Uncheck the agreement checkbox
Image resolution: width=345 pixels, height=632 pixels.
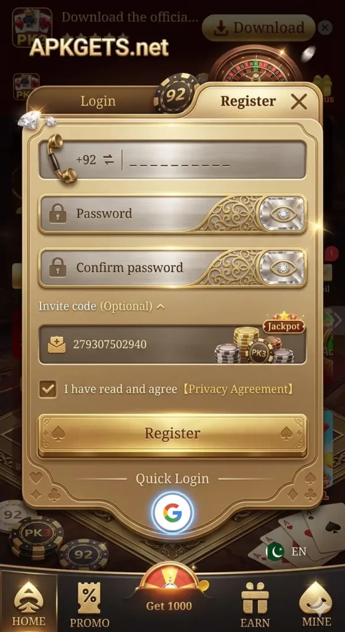48,389
